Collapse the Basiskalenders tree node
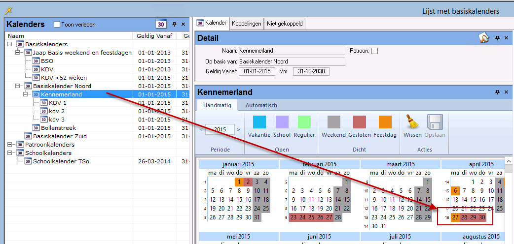Screen dimensions: 514x244 (x=10, y=44)
